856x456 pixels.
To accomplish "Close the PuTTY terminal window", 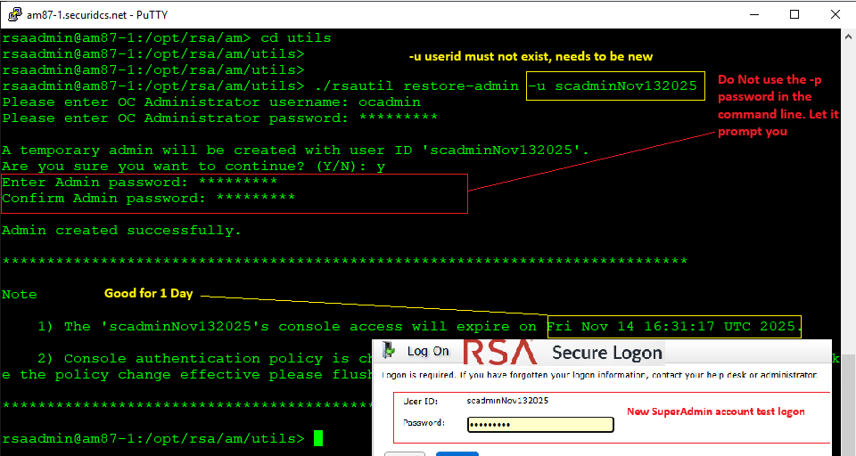I will [835, 14].
